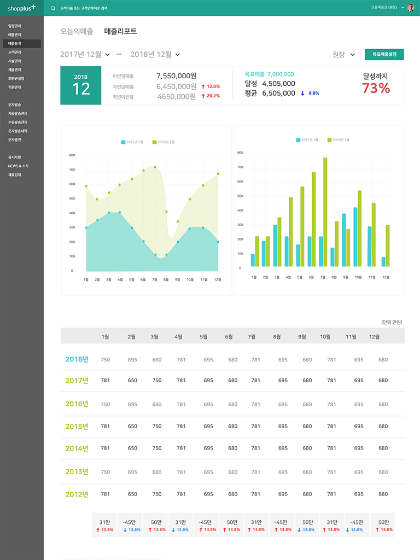Select the 매출리포트 tab
This screenshot has width=420, height=560.
pyautogui.click(x=120, y=31)
